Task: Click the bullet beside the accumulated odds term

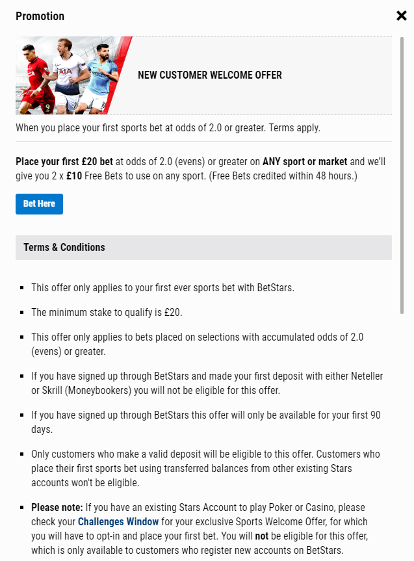Action: pos(22,337)
